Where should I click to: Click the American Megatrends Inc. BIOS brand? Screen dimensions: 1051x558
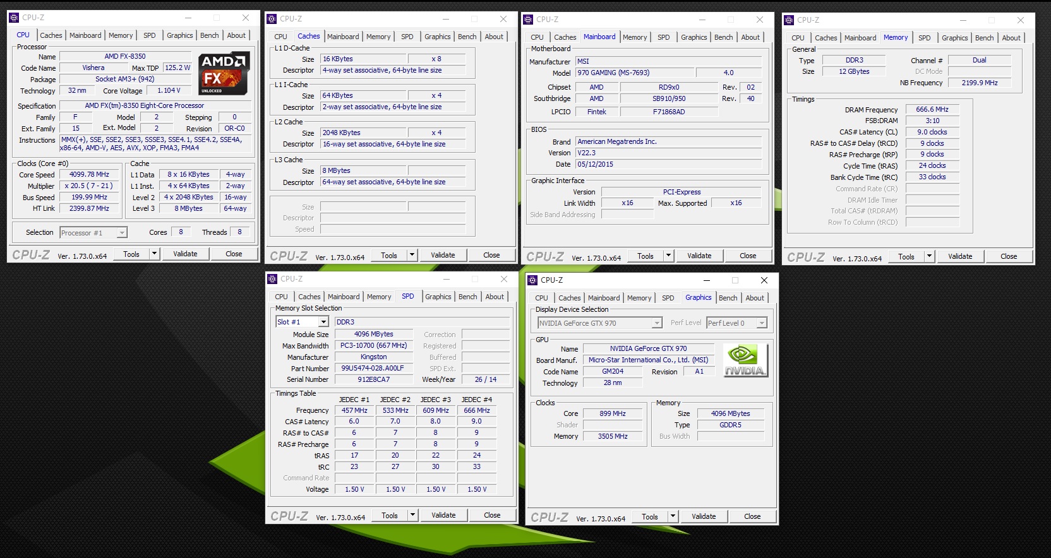click(668, 141)
